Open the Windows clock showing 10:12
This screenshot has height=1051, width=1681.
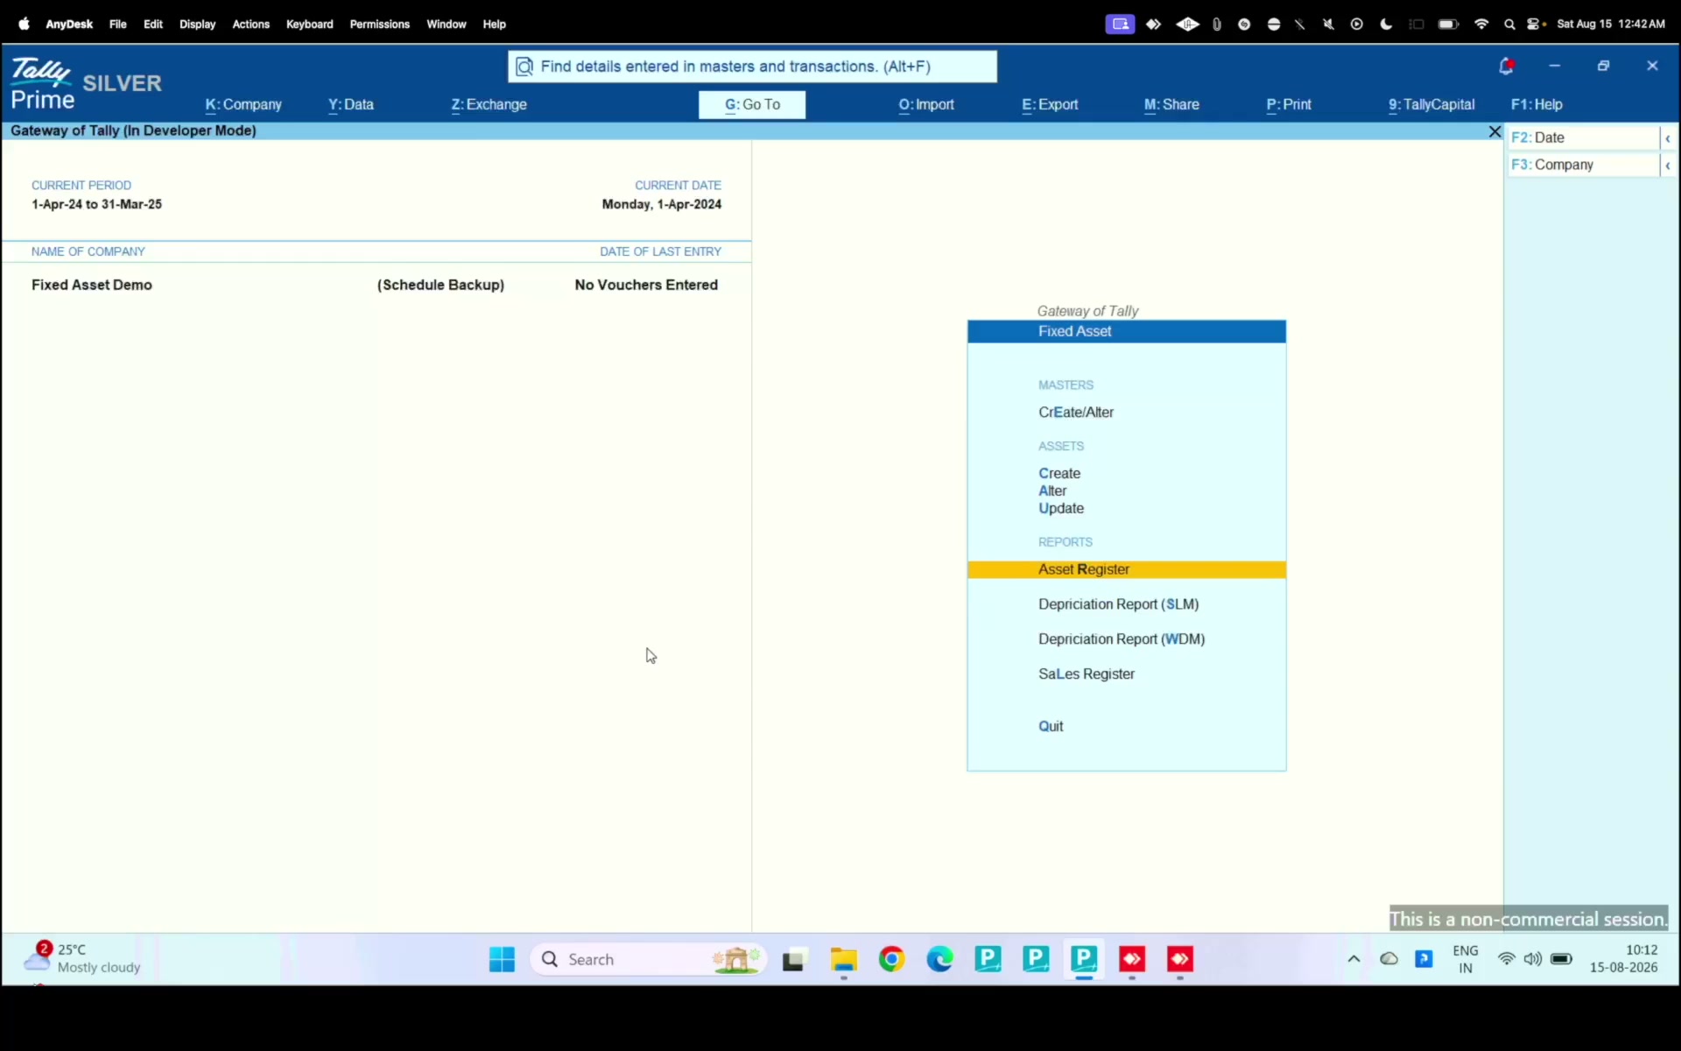click(1624, 959)
